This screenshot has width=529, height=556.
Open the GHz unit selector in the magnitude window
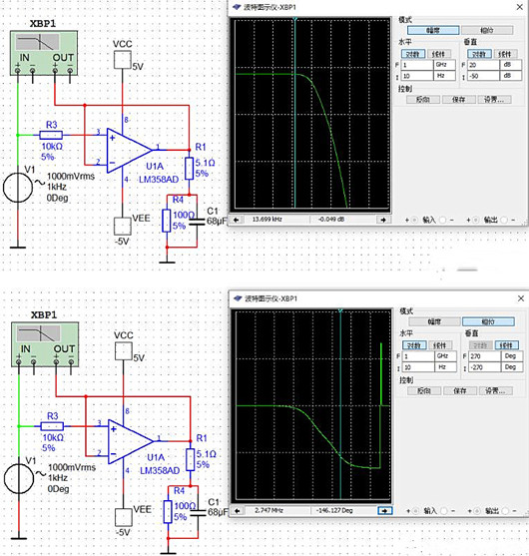(444, 65)
